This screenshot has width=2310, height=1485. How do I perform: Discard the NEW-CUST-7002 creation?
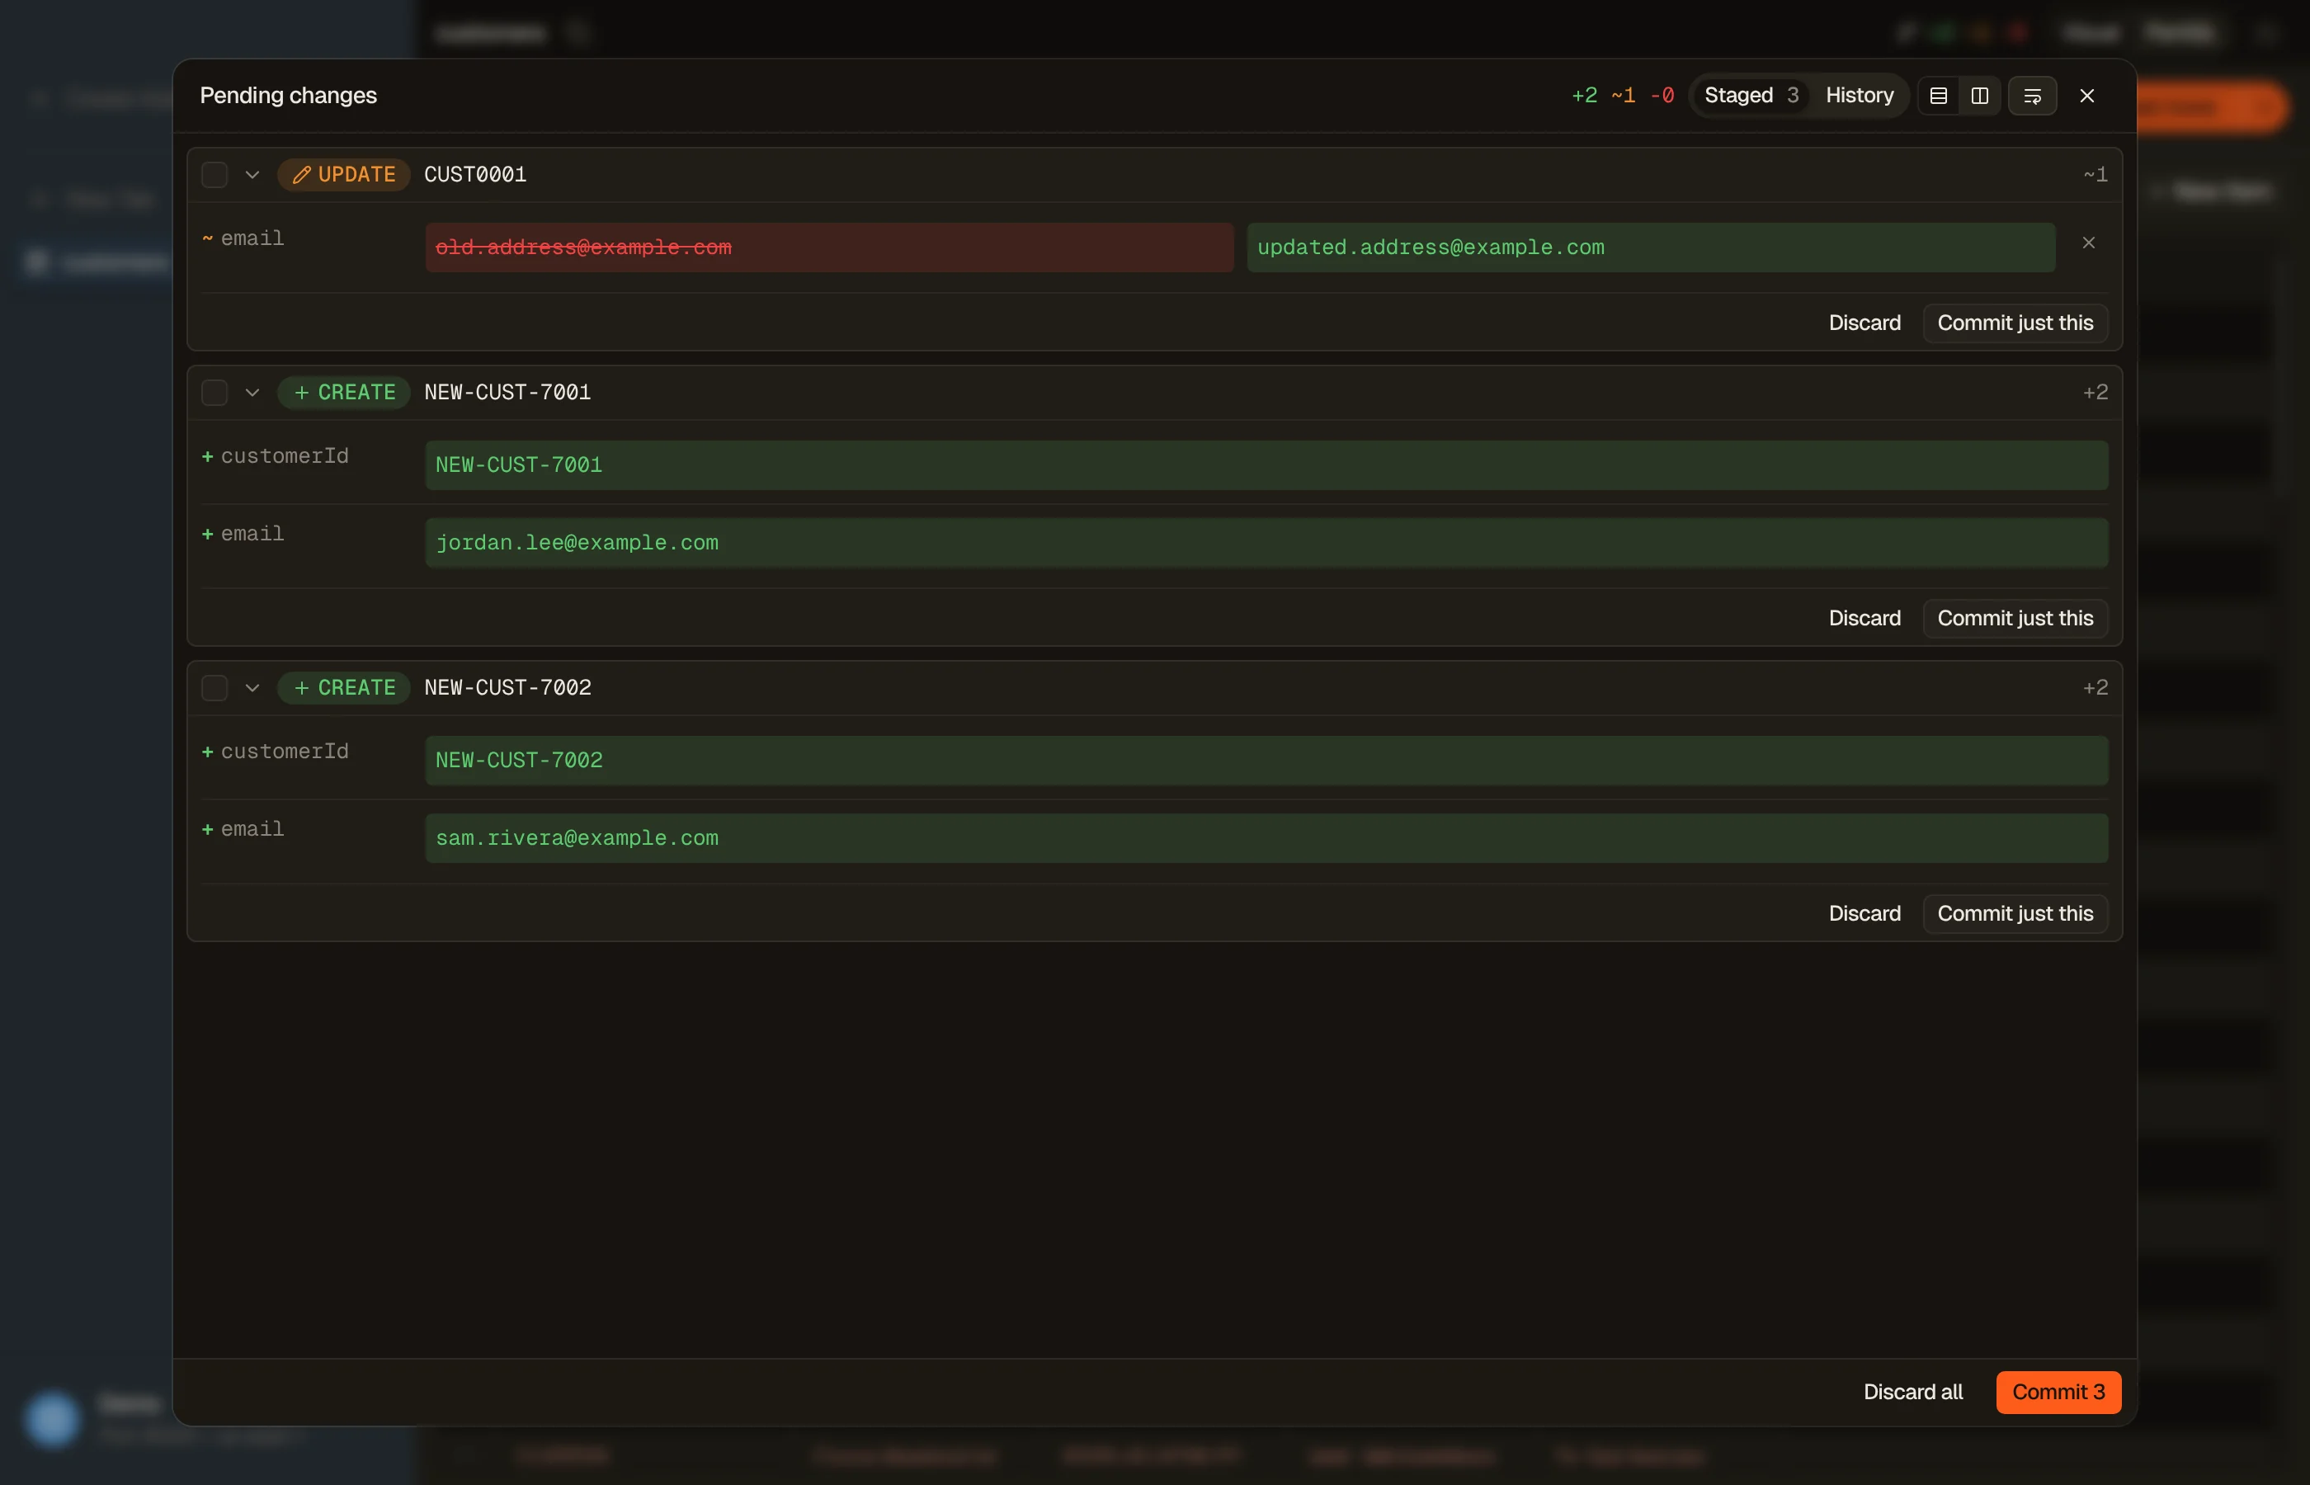[1864, 913]
